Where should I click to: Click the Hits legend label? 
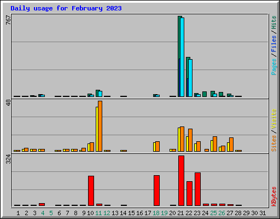click(273, 22)
